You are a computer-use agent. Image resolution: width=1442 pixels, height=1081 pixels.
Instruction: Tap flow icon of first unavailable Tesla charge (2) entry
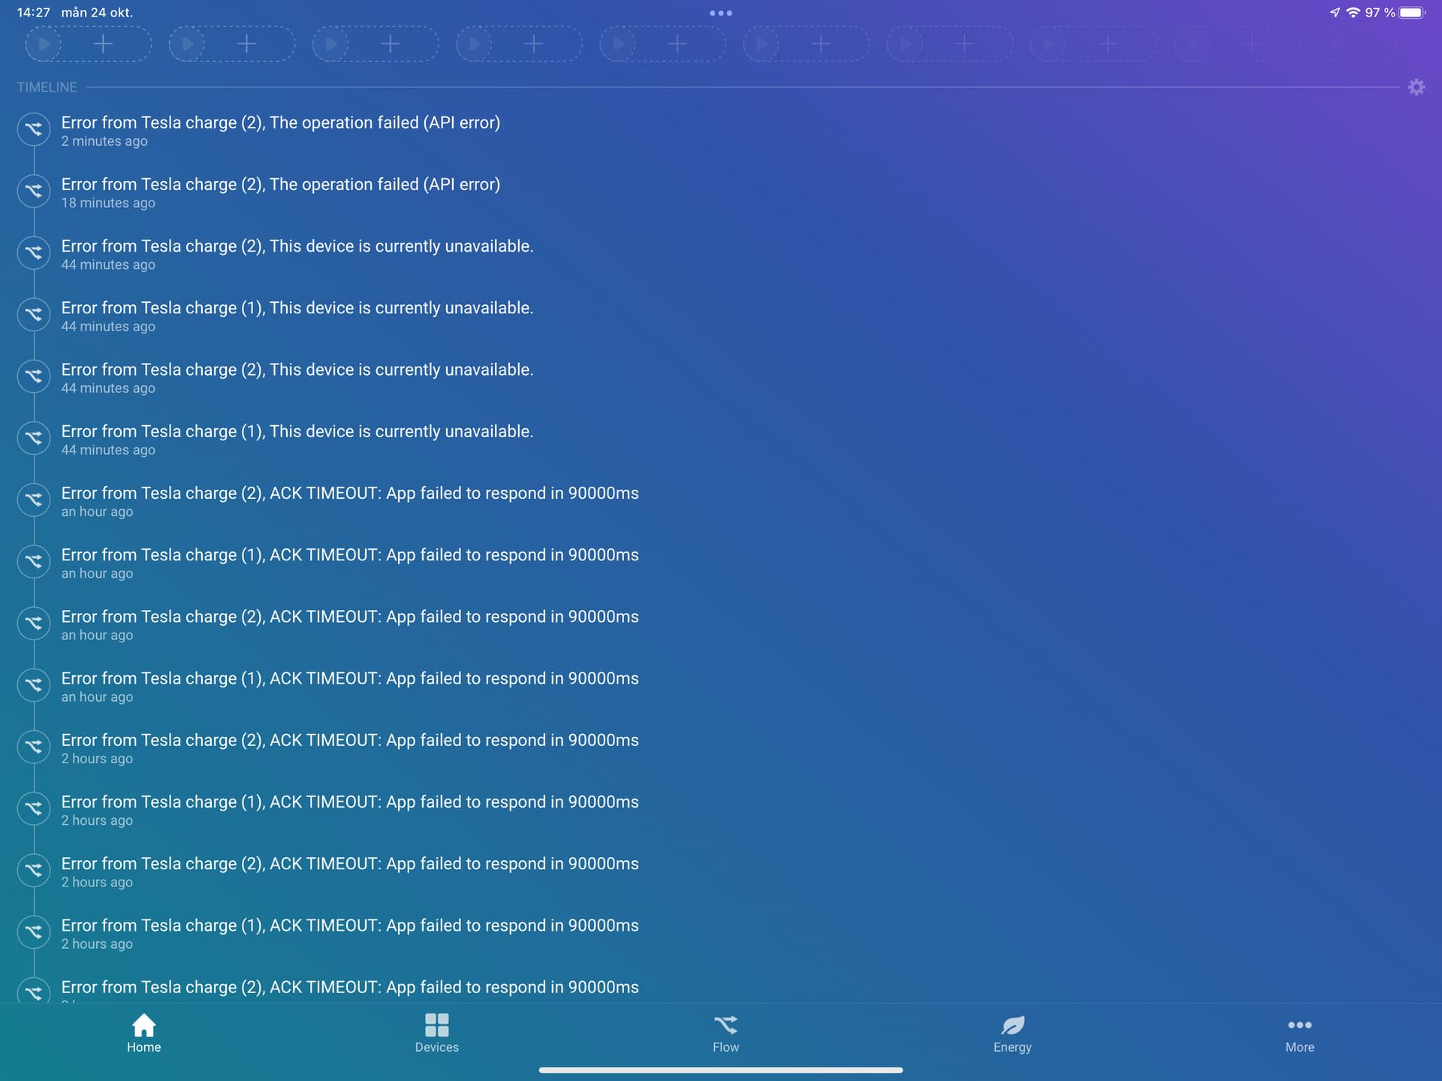[x=34, y=253]
